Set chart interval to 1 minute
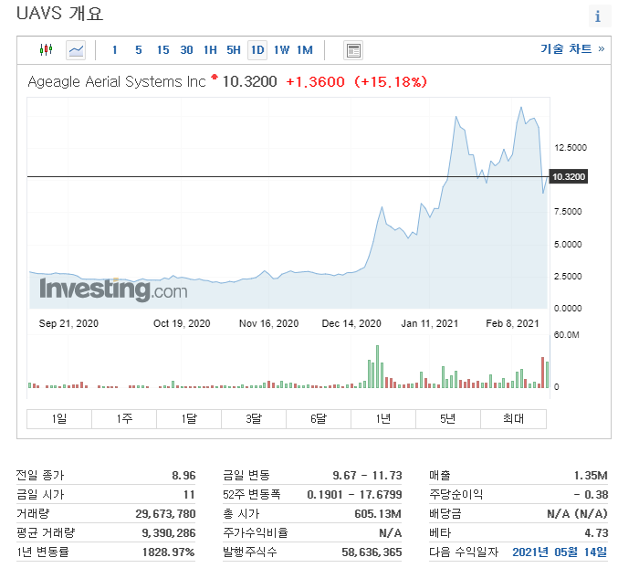Viewport: 618px width, 568px height. click(114, 50)
